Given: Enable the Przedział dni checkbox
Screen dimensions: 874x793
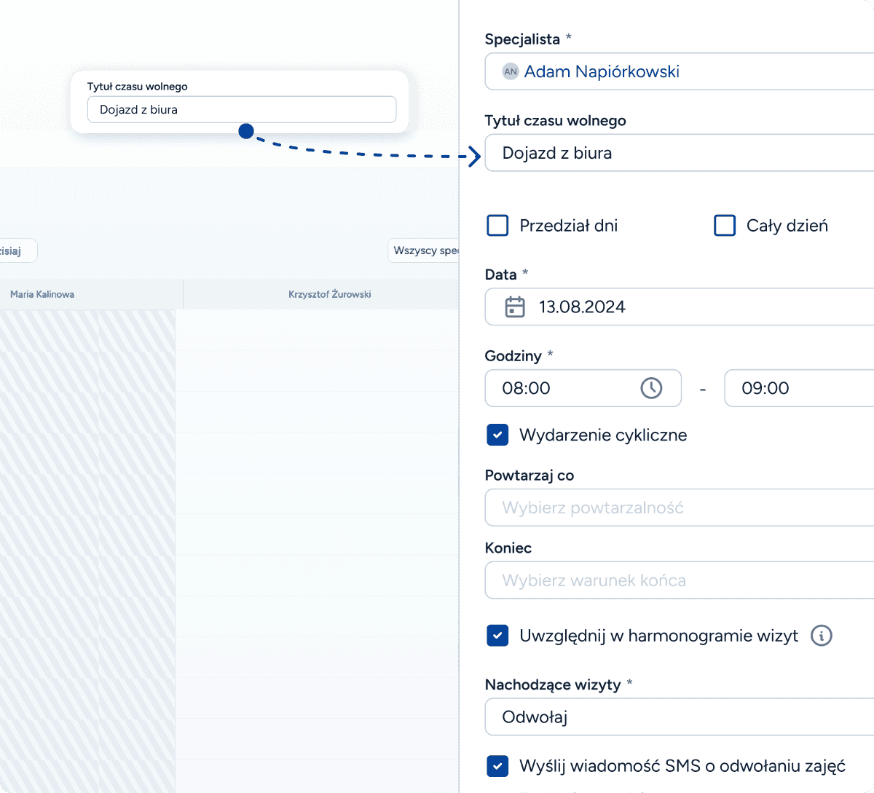Looking at the screenshot, I should (x=497, y=226).
